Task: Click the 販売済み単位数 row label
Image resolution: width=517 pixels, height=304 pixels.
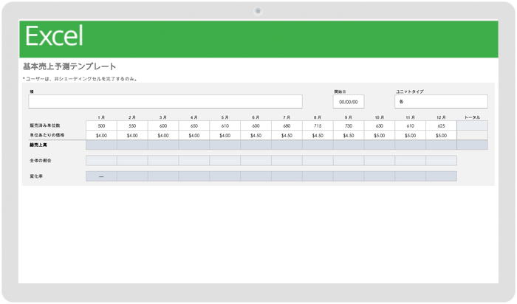Action: (x=45, y=125)
